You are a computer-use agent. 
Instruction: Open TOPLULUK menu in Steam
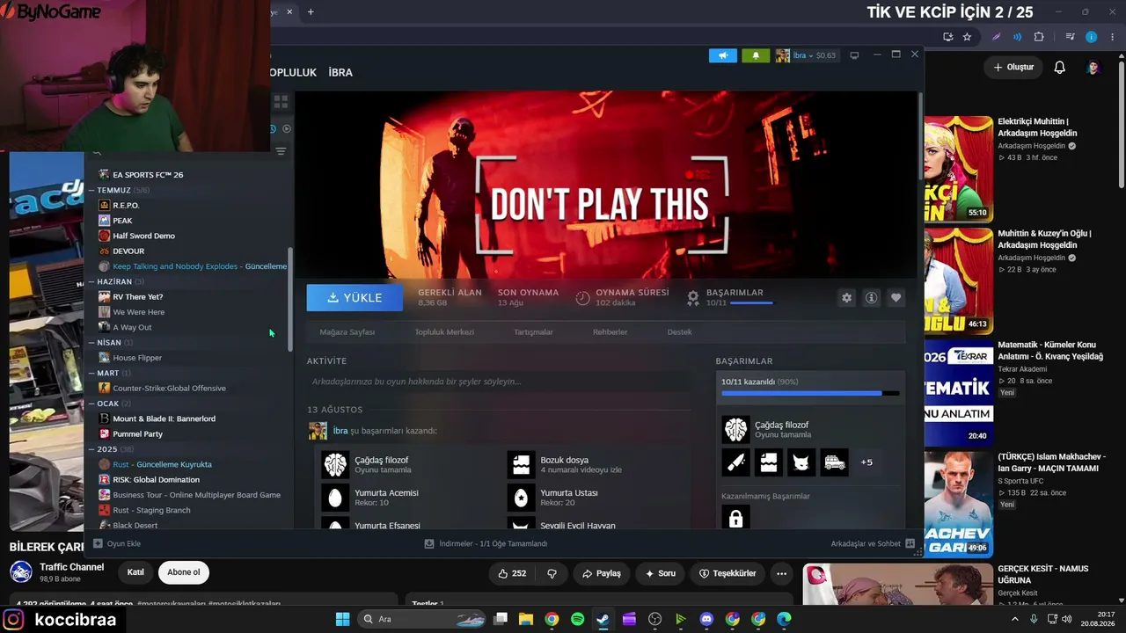(293, 73)
